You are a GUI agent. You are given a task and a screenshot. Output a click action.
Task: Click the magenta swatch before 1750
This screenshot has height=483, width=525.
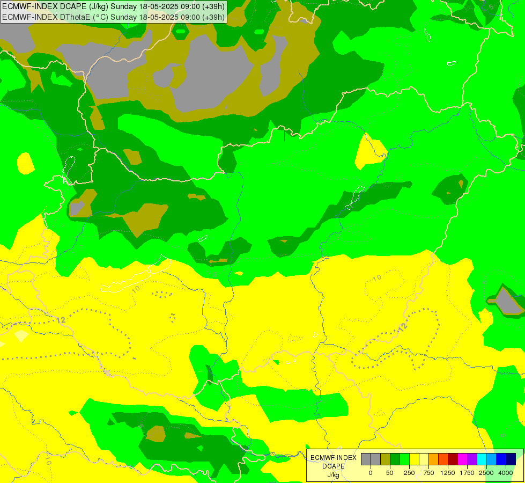point(463,459)
